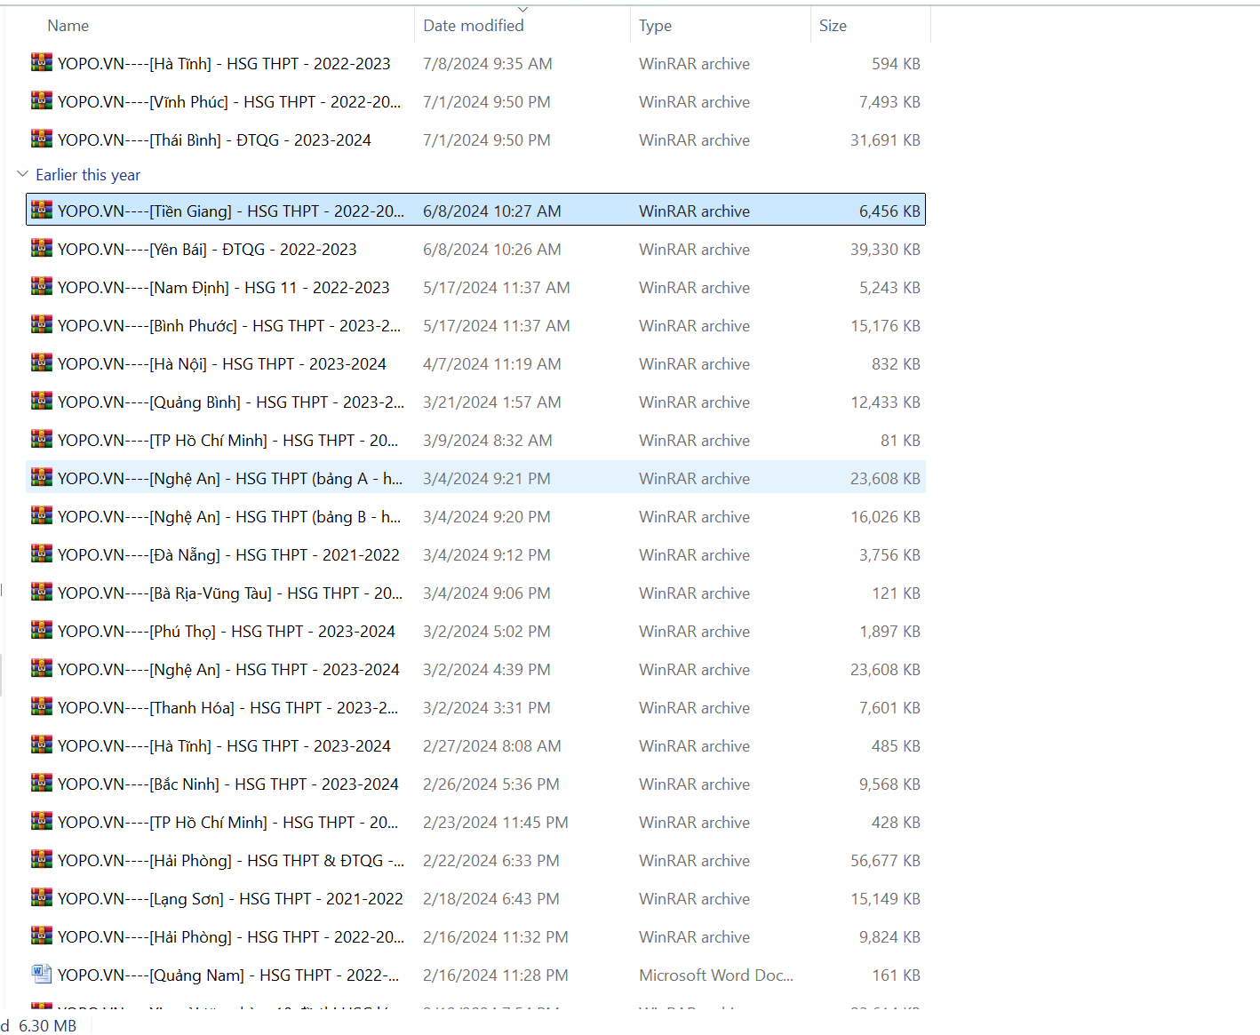Screen dimensions: 1260x1035
Task: Select file name Đà Nẵng HSG THPT 2021-2022
Action: coord(228,555)
